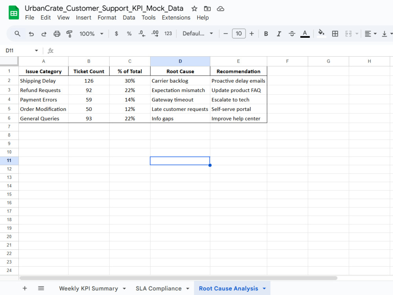
Task: Toggle italic formatting
Action: click(279, 33)
